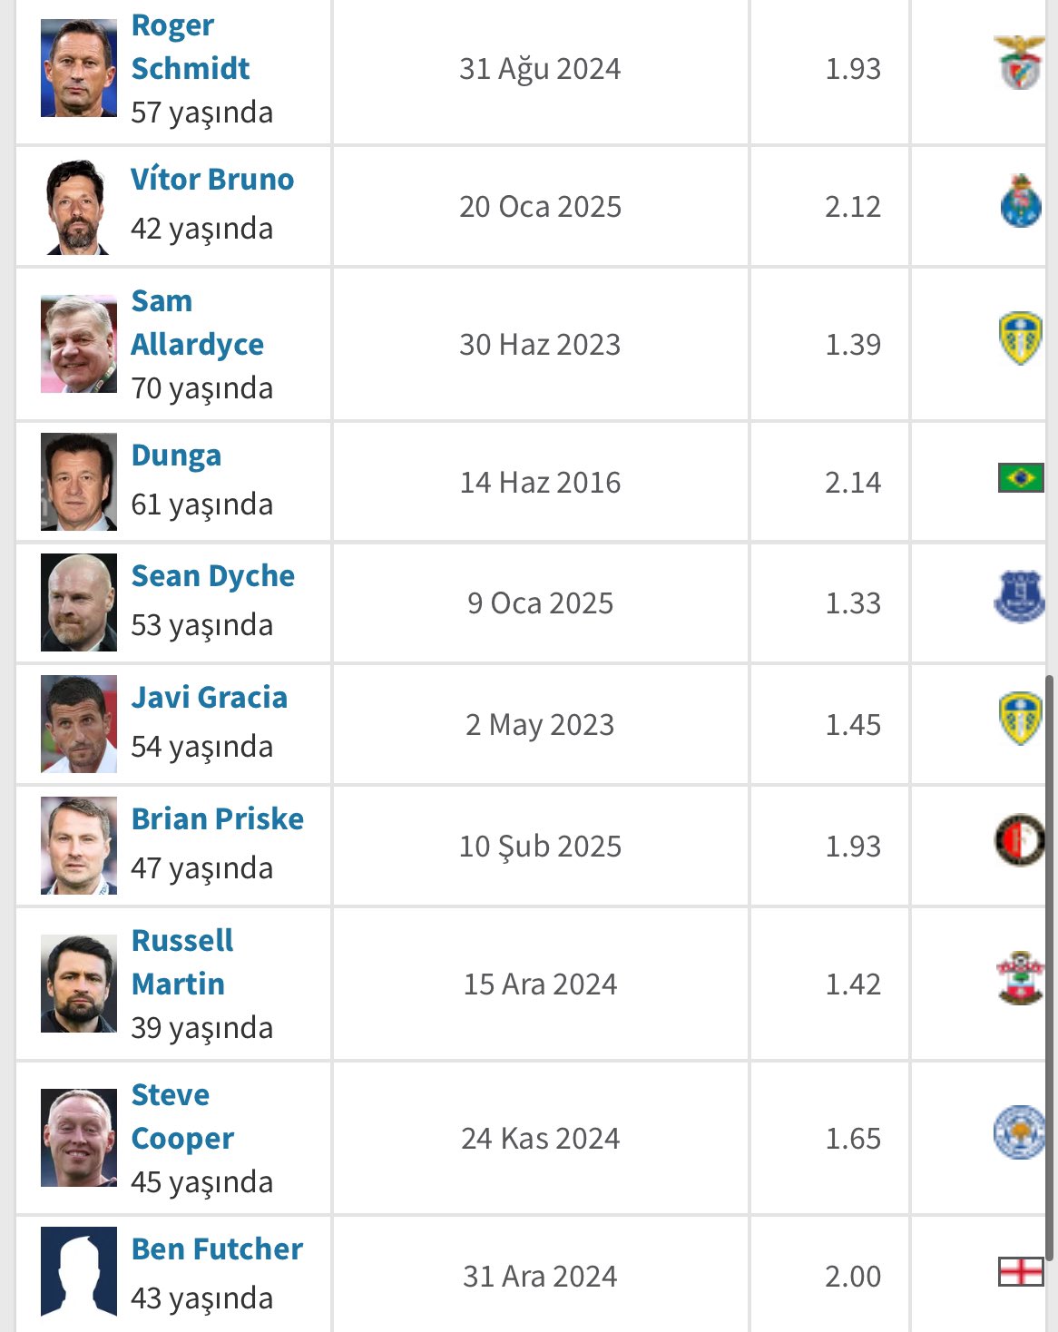1058x1332 pixels.
Task: Open the Benfica club crest
Action: [x=1020, y=63]
